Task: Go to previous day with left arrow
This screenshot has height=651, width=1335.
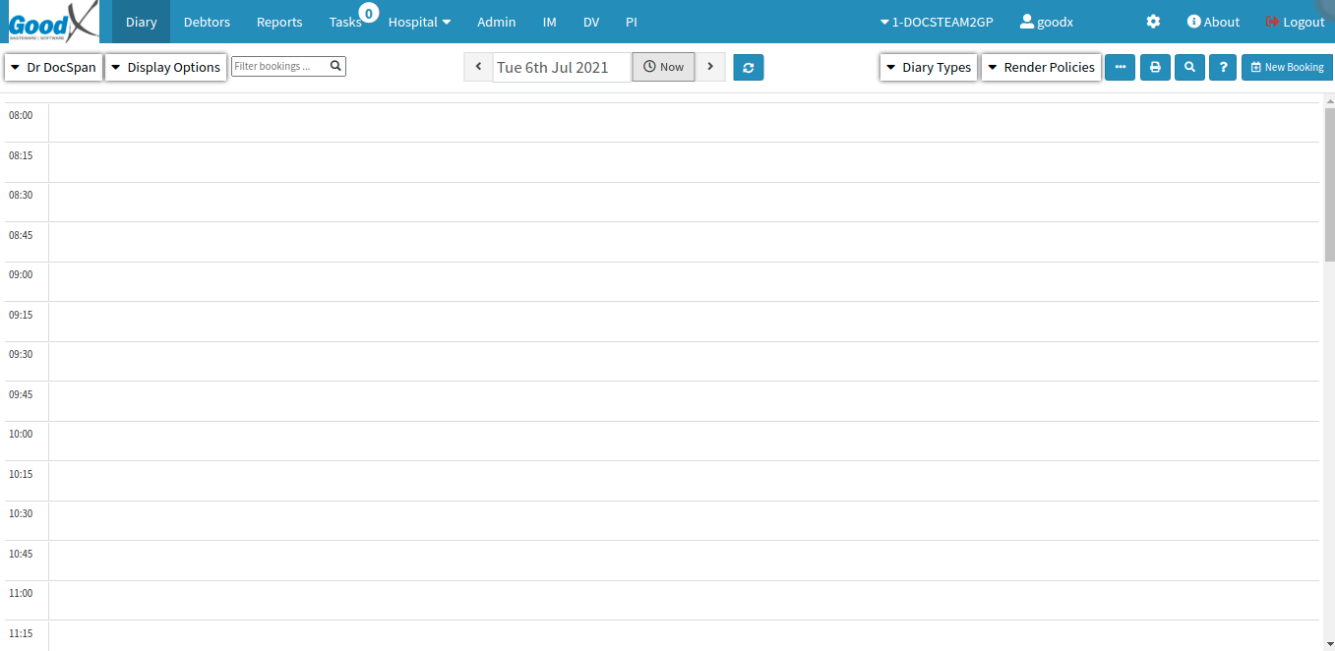Action: click(x=478, y=67)
